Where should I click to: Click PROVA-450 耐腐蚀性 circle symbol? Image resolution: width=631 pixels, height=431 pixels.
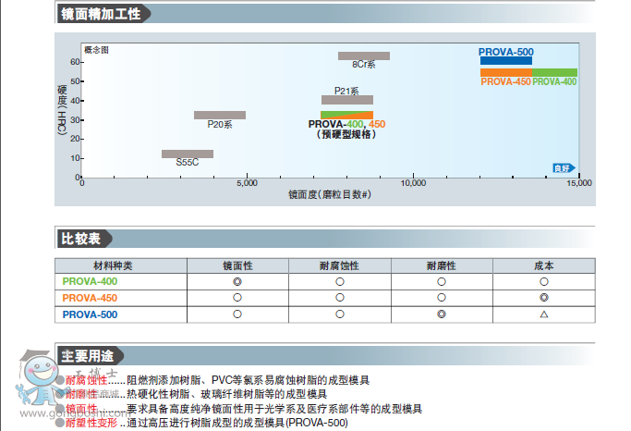pos(340,297)
